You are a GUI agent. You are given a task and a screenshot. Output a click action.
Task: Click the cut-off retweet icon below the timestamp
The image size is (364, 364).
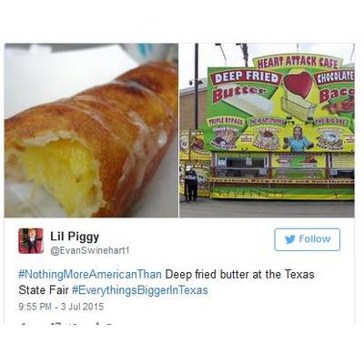(56, 324)
